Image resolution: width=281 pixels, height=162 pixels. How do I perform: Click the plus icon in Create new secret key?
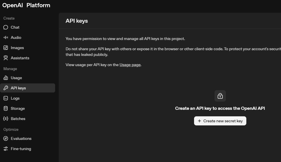click(x=199, y=121)
